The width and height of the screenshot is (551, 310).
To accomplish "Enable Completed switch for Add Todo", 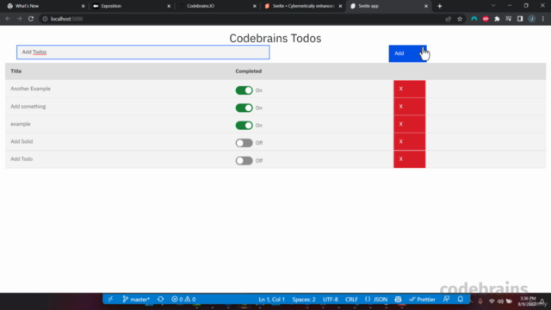I will [244, 161].
